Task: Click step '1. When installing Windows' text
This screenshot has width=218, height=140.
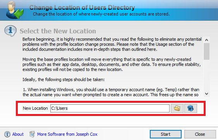Action: [111, 92]
